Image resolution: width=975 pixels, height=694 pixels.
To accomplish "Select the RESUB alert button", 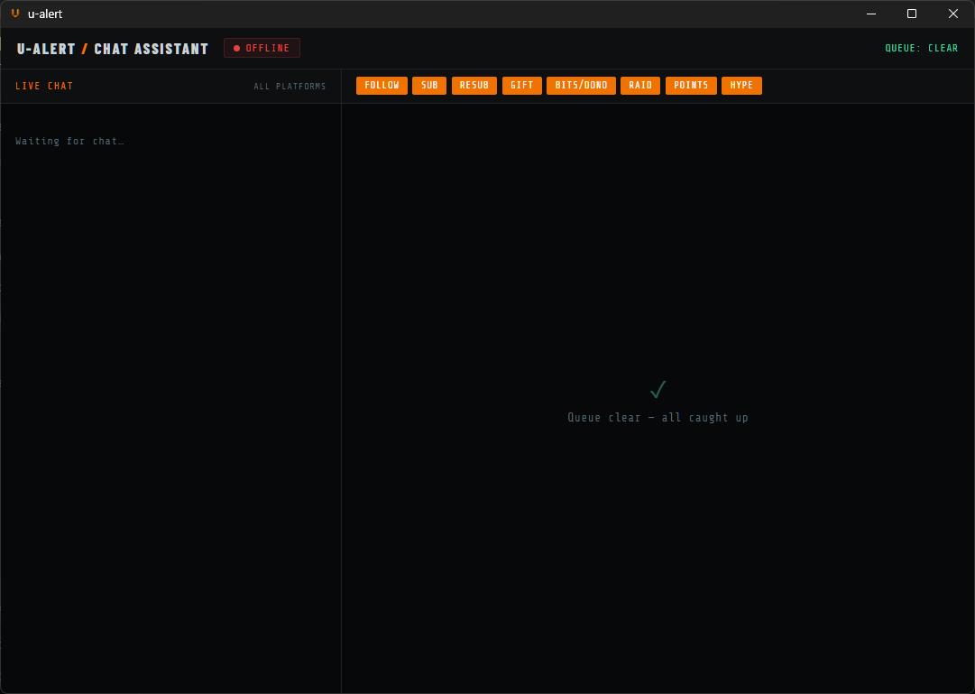I will pos(474,85).
